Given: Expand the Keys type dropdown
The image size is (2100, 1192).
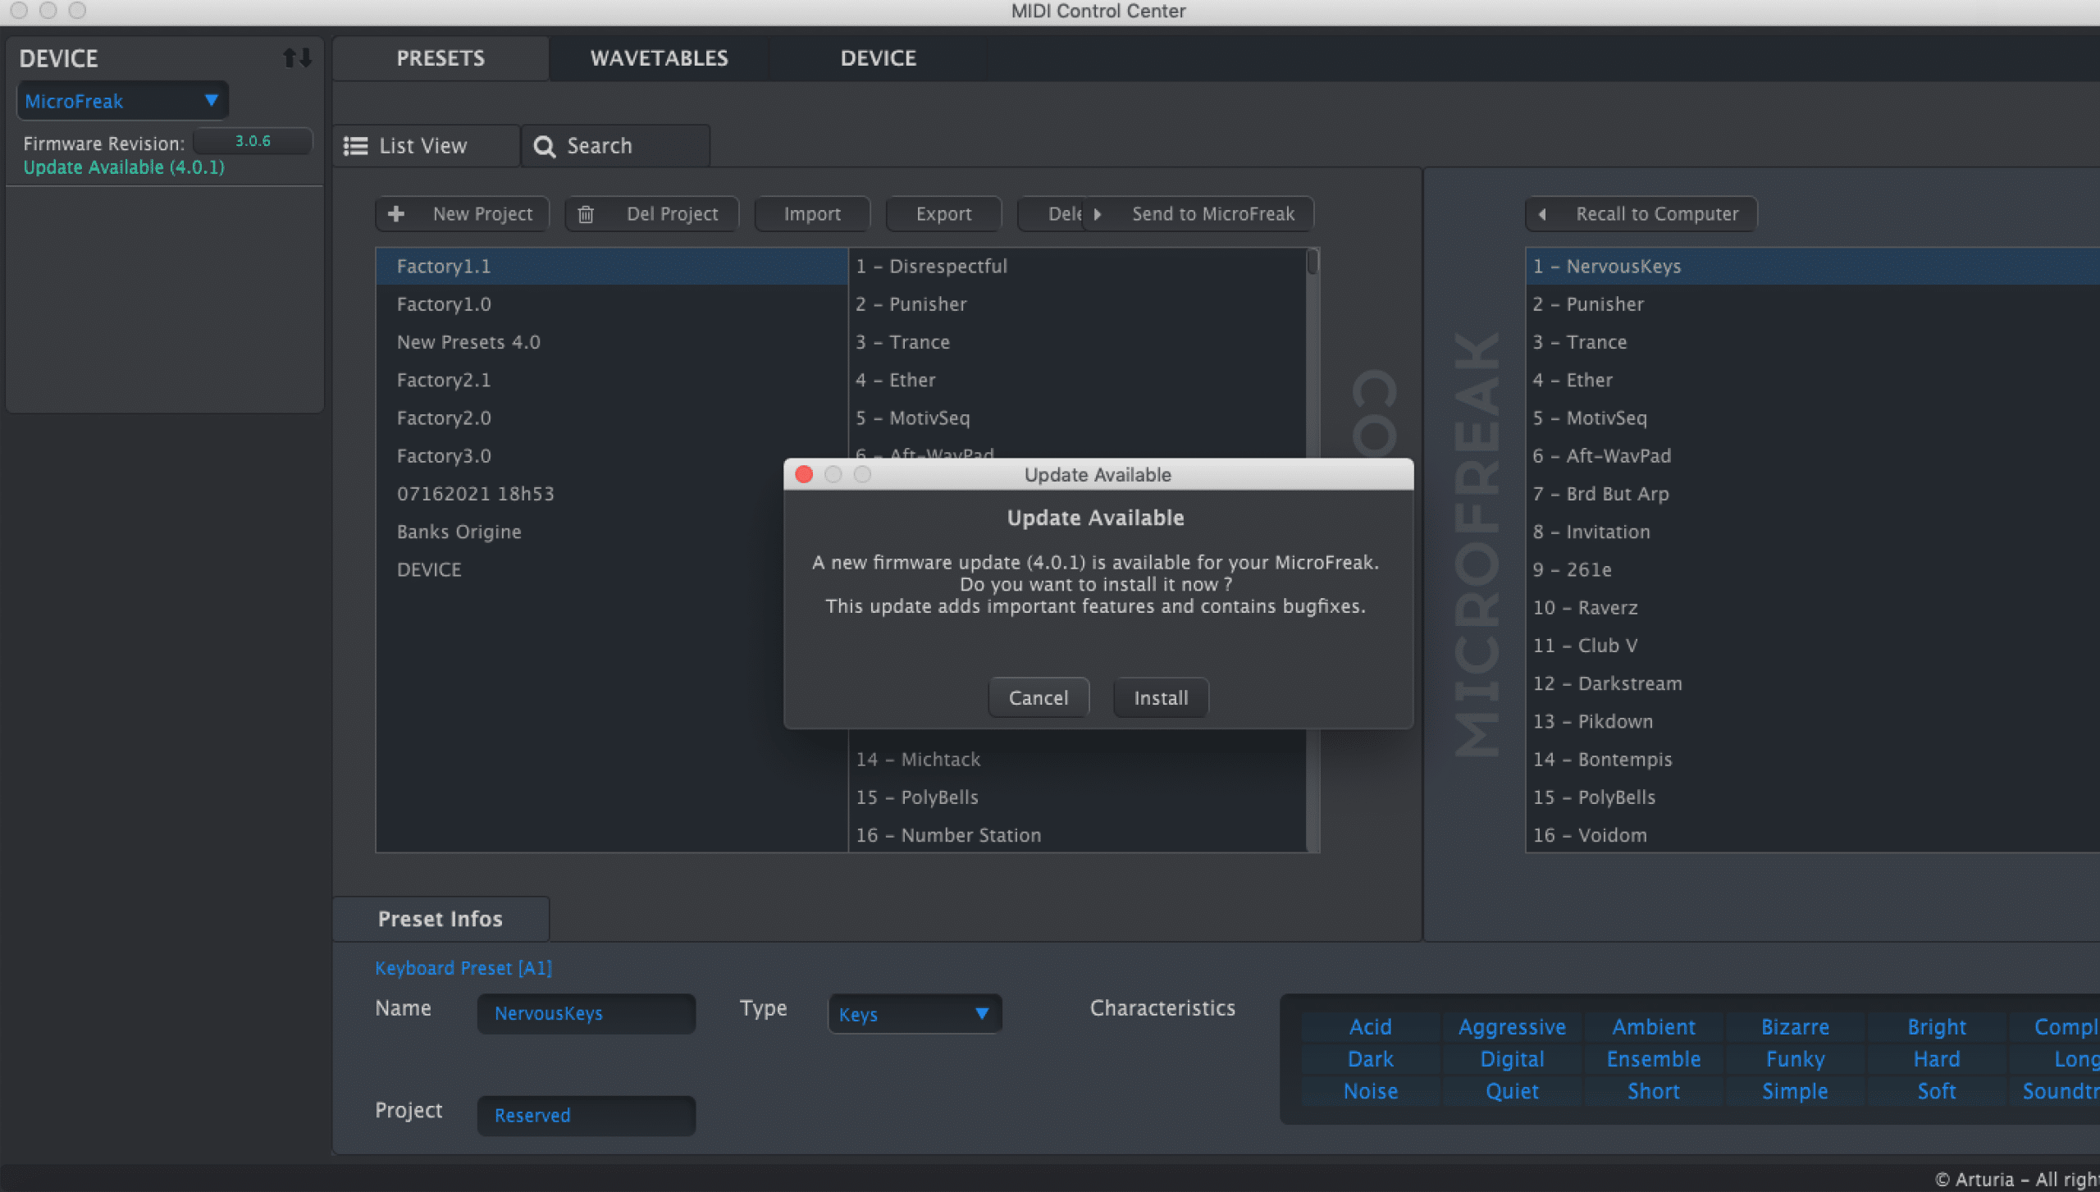Looking at the screenshot, I should click(914, 1014).
